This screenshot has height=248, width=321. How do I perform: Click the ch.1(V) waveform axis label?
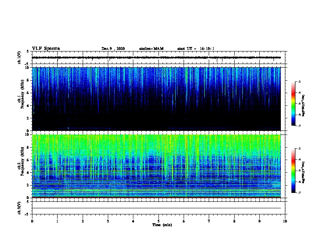click(x=19, y=58)
